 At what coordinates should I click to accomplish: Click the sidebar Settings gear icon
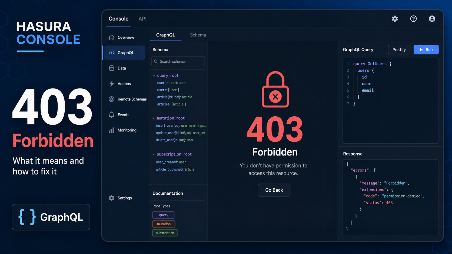pyautogui.click(x=111, y=198)
